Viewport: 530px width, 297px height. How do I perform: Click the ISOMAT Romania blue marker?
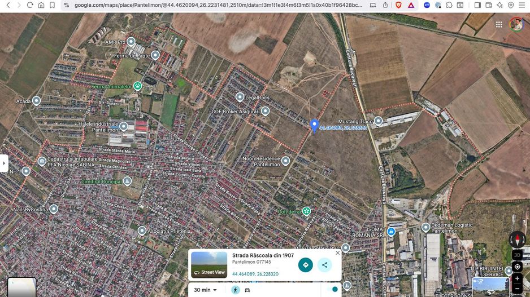(x=391, y=232)
